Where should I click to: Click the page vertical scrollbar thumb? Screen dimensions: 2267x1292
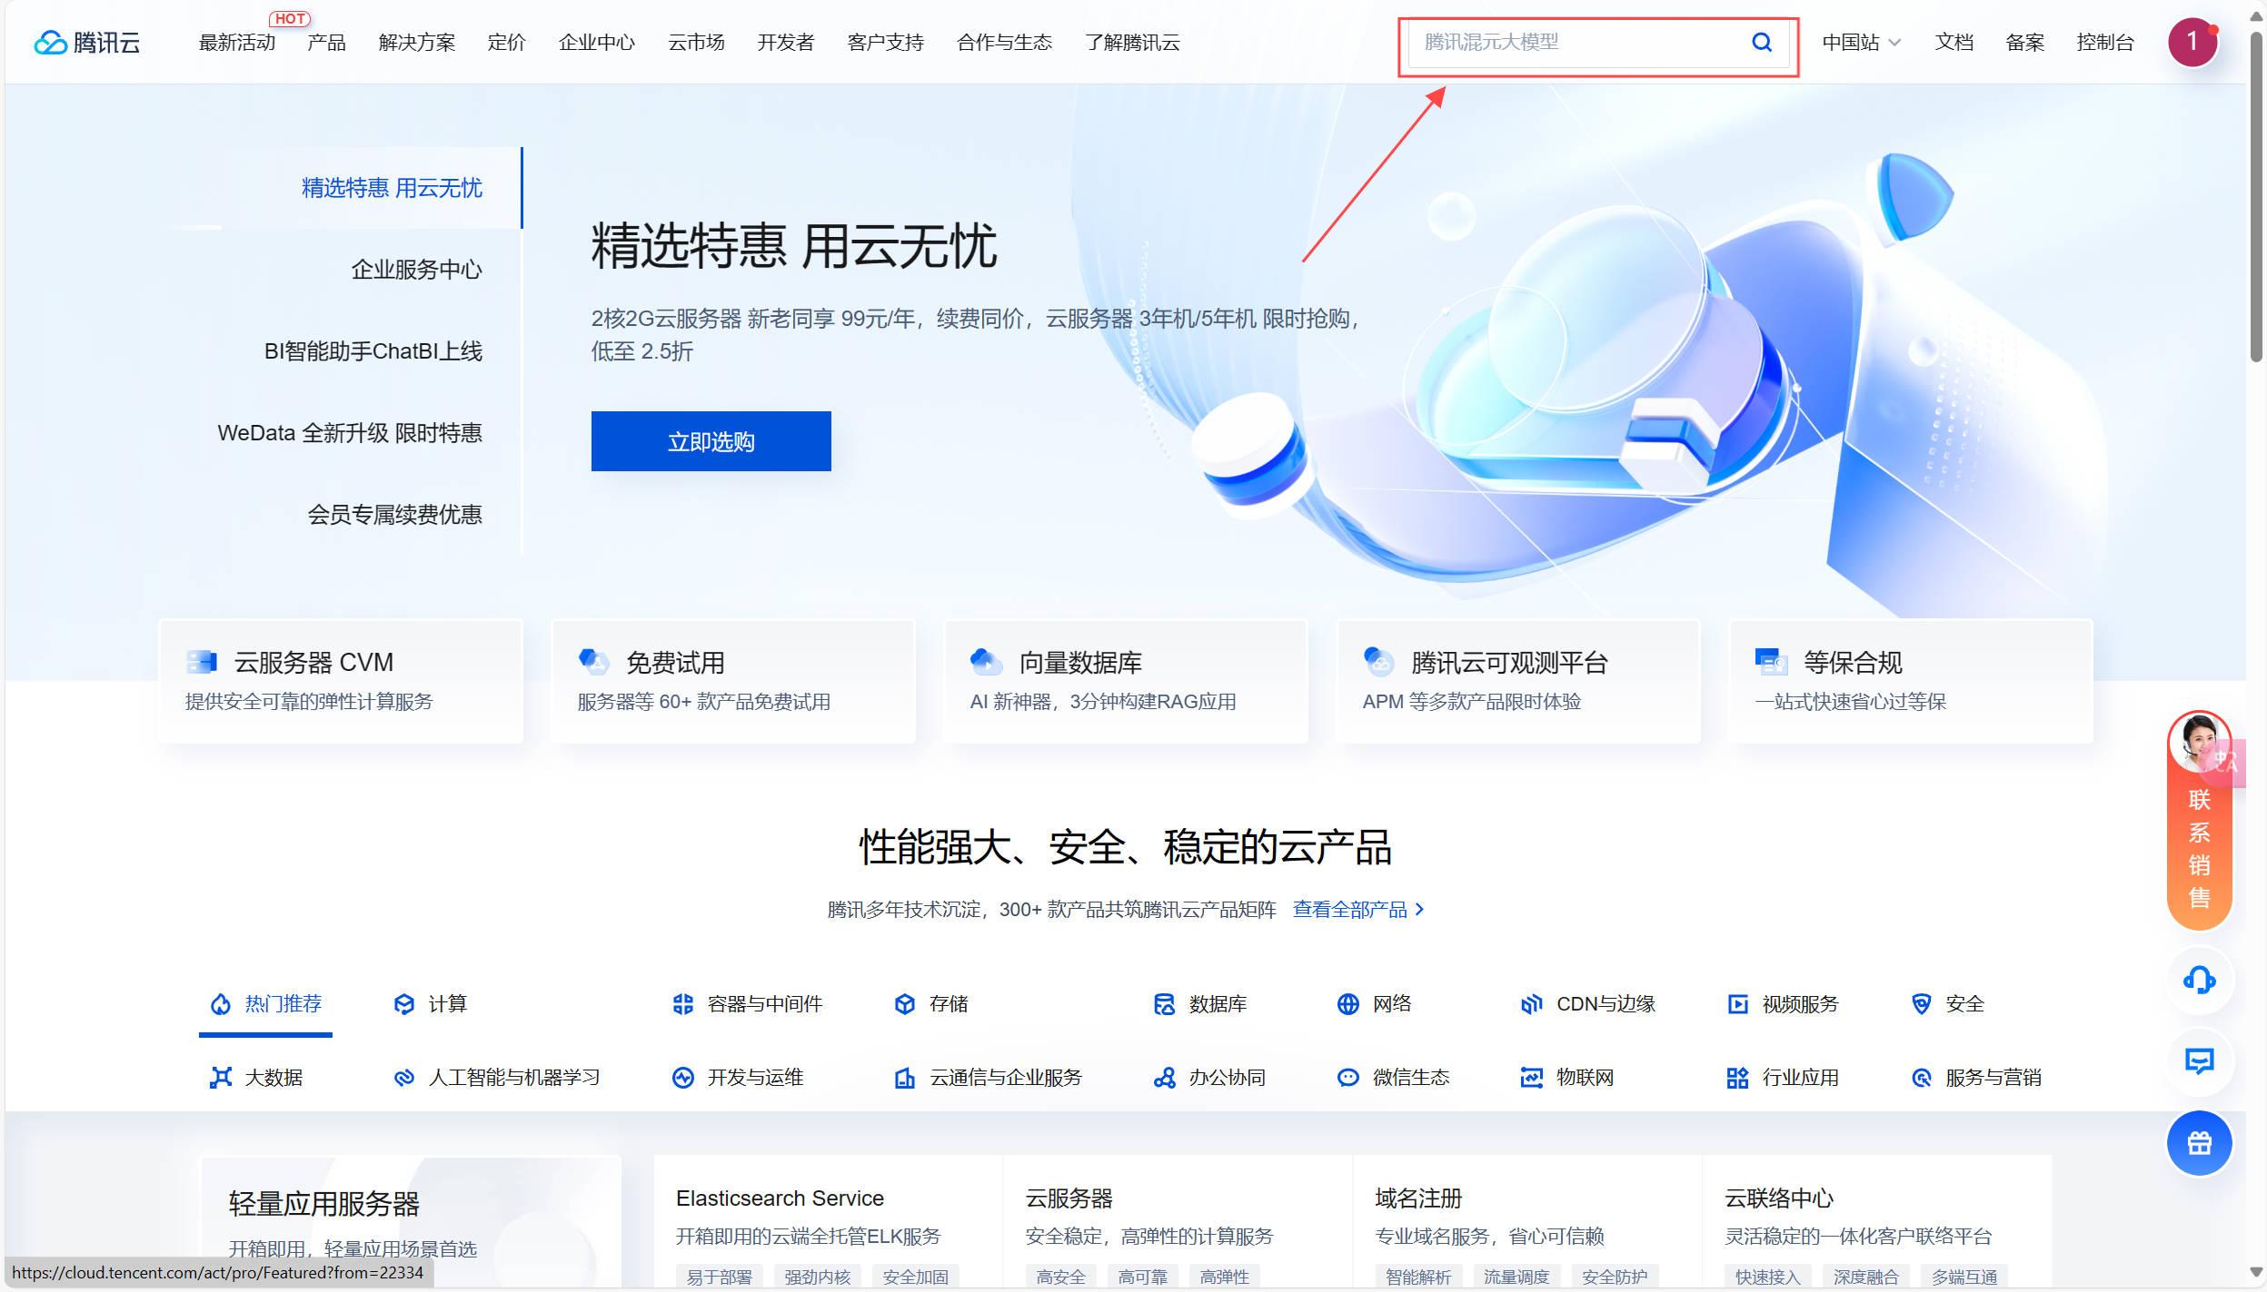tap(2255, 195)
